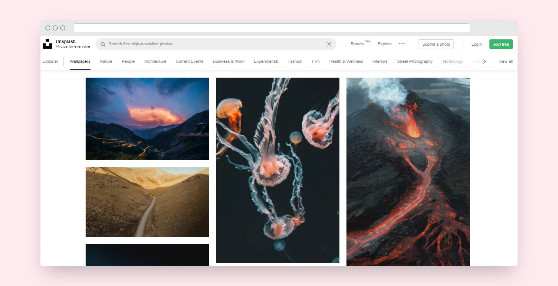This screenshot has height=286, width=558.
Task: Click the Unsplash Photos for everyone text
Action: coord(73,44)
